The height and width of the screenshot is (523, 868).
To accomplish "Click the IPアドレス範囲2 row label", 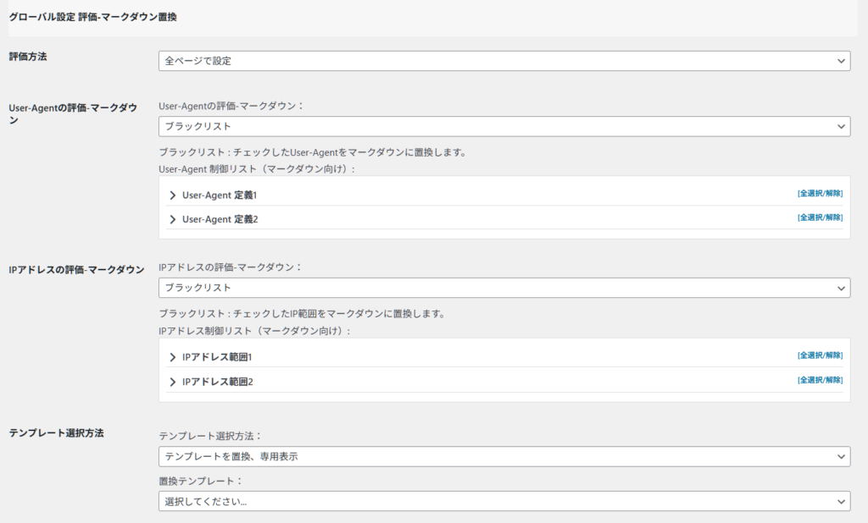I will click(218, 382).
